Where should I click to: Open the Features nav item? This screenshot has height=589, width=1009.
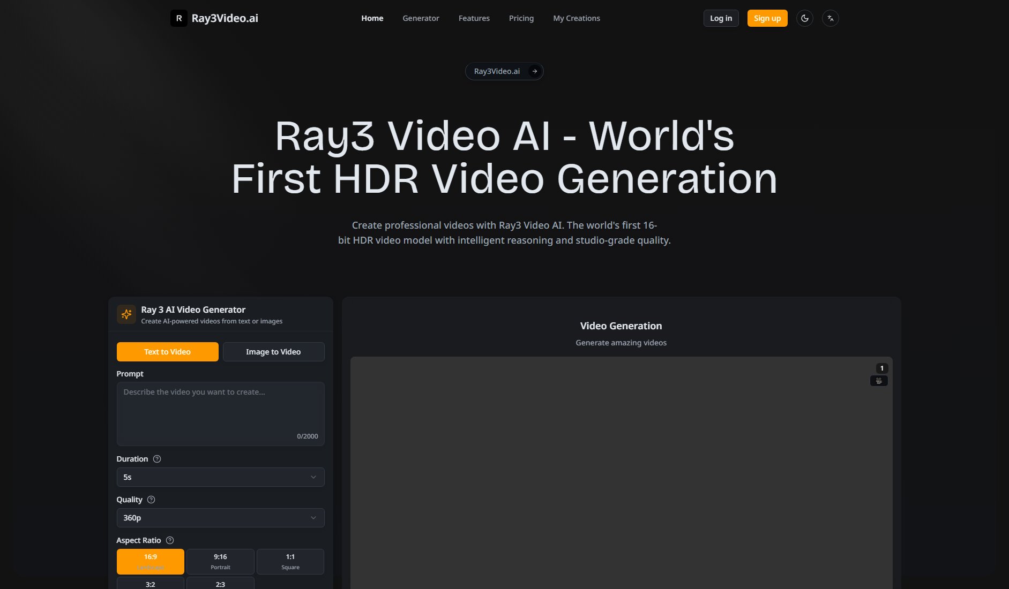pos(474,18)
